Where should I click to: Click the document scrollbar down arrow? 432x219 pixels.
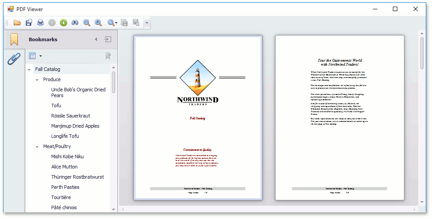[x=422, y=203]
